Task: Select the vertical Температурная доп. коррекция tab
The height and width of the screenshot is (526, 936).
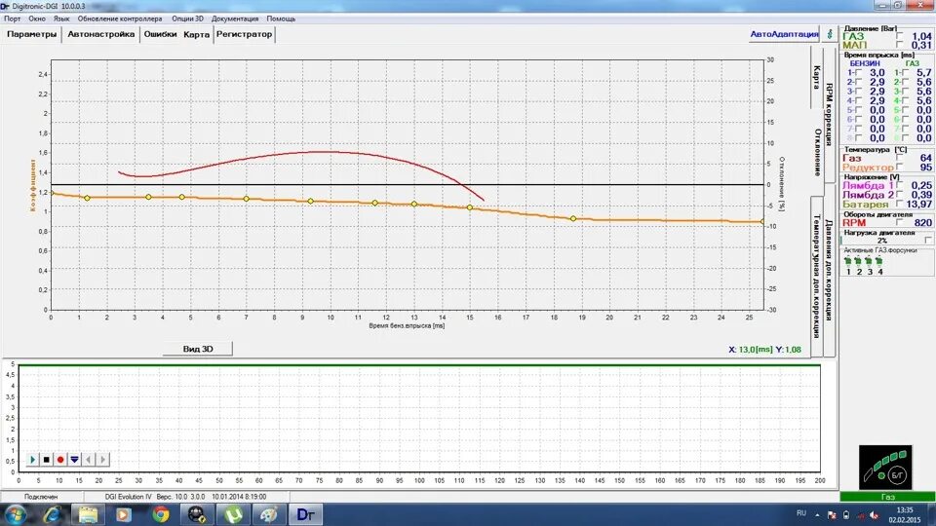Action: tap(817, 276)
